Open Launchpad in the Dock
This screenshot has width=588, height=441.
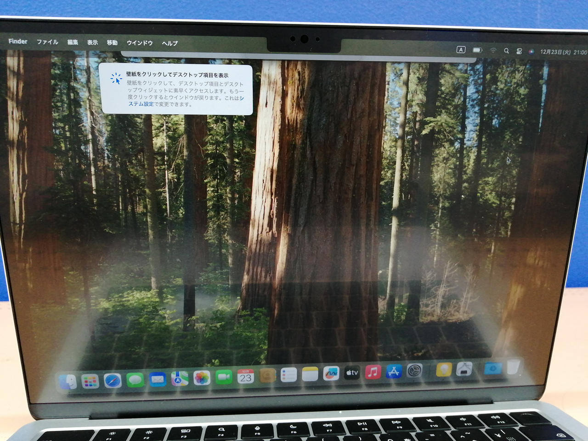[90, 381]
